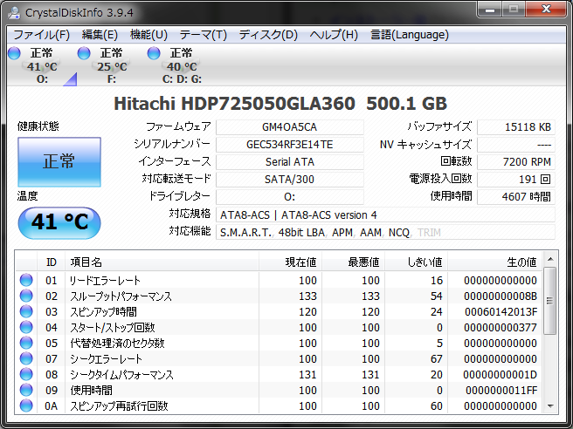Click the blue 正常 health status button

pos(59,162)
